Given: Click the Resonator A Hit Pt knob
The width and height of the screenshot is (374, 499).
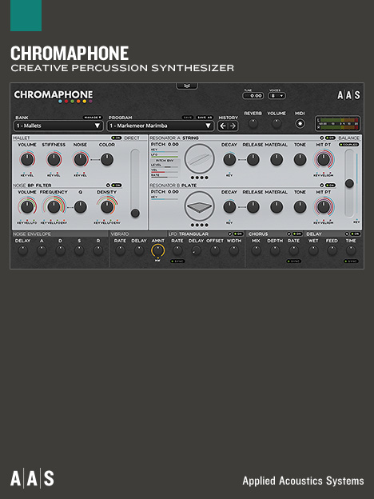Looking at the screenshot, I should (324, 159).
